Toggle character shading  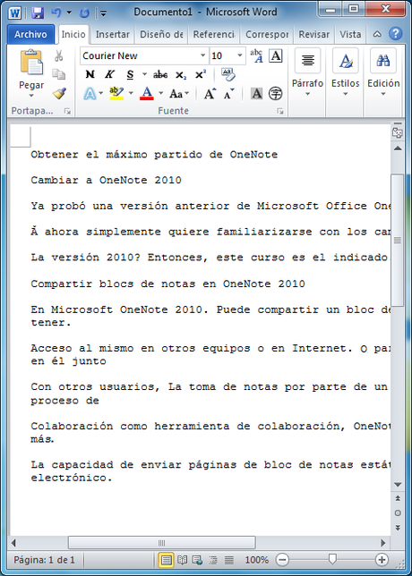(256, 94)
